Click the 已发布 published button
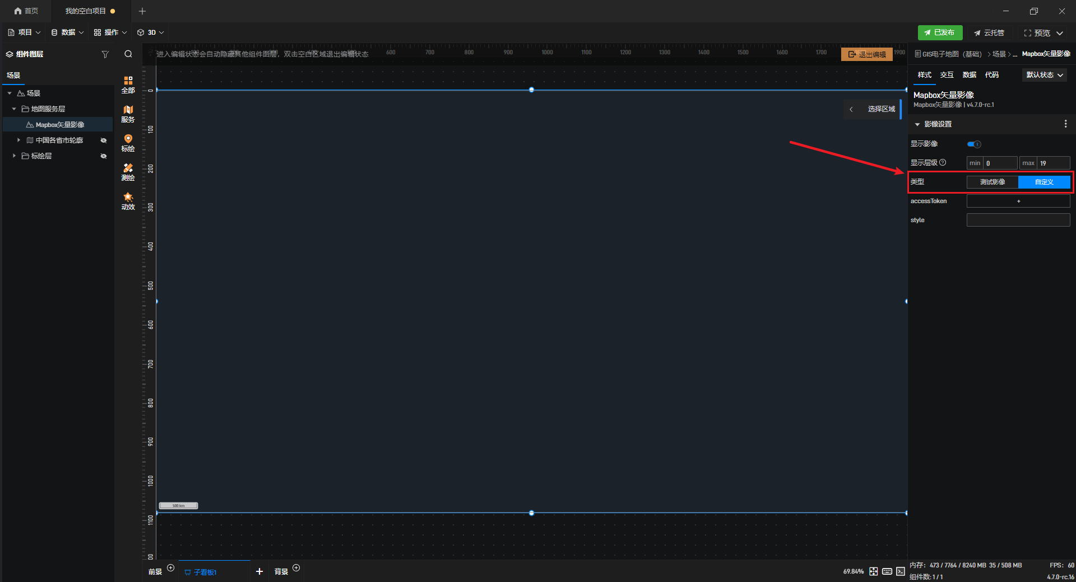This screenshot has width=1076, height=582. (940, 32)
